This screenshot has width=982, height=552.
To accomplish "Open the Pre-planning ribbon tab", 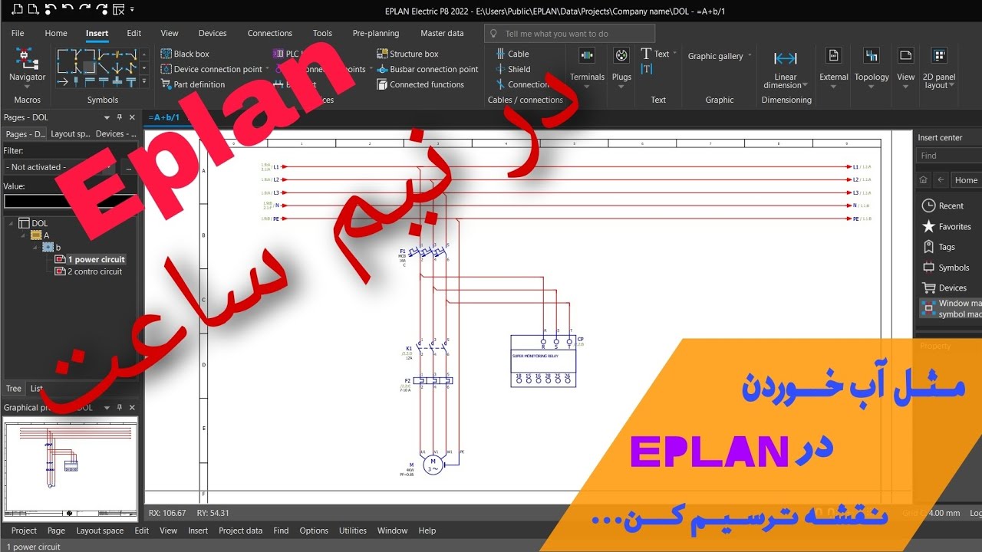I will pyautogui.click(x=376, y=33).
